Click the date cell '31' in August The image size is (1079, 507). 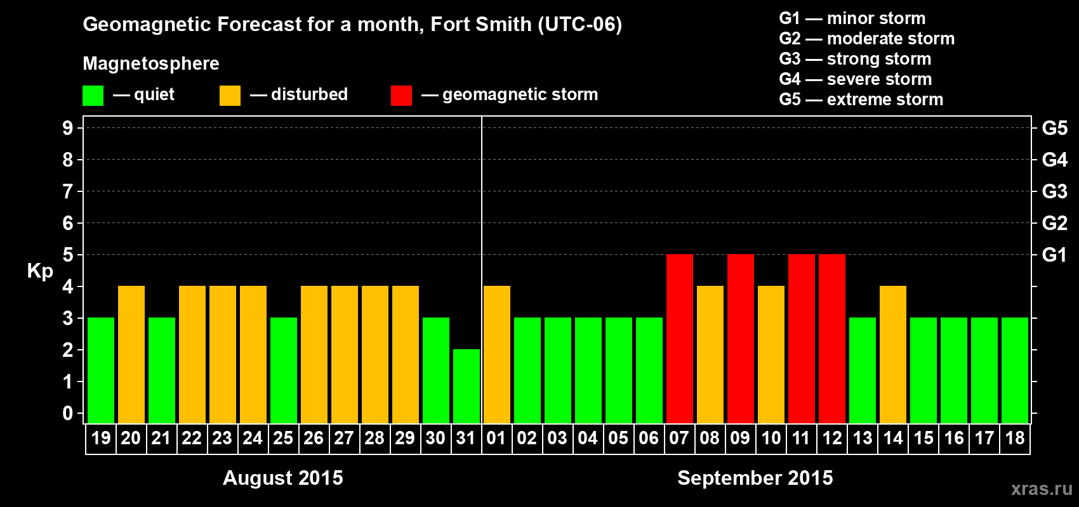(x=467, y=439)
